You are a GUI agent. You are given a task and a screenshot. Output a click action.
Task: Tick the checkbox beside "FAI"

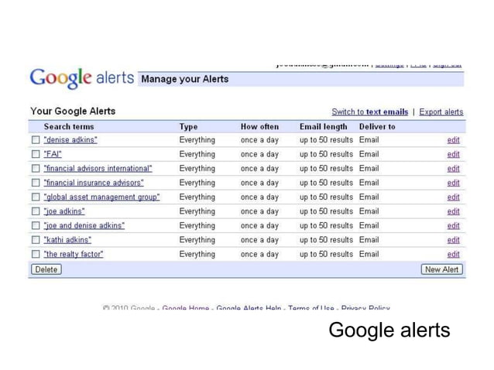point(36,155)
